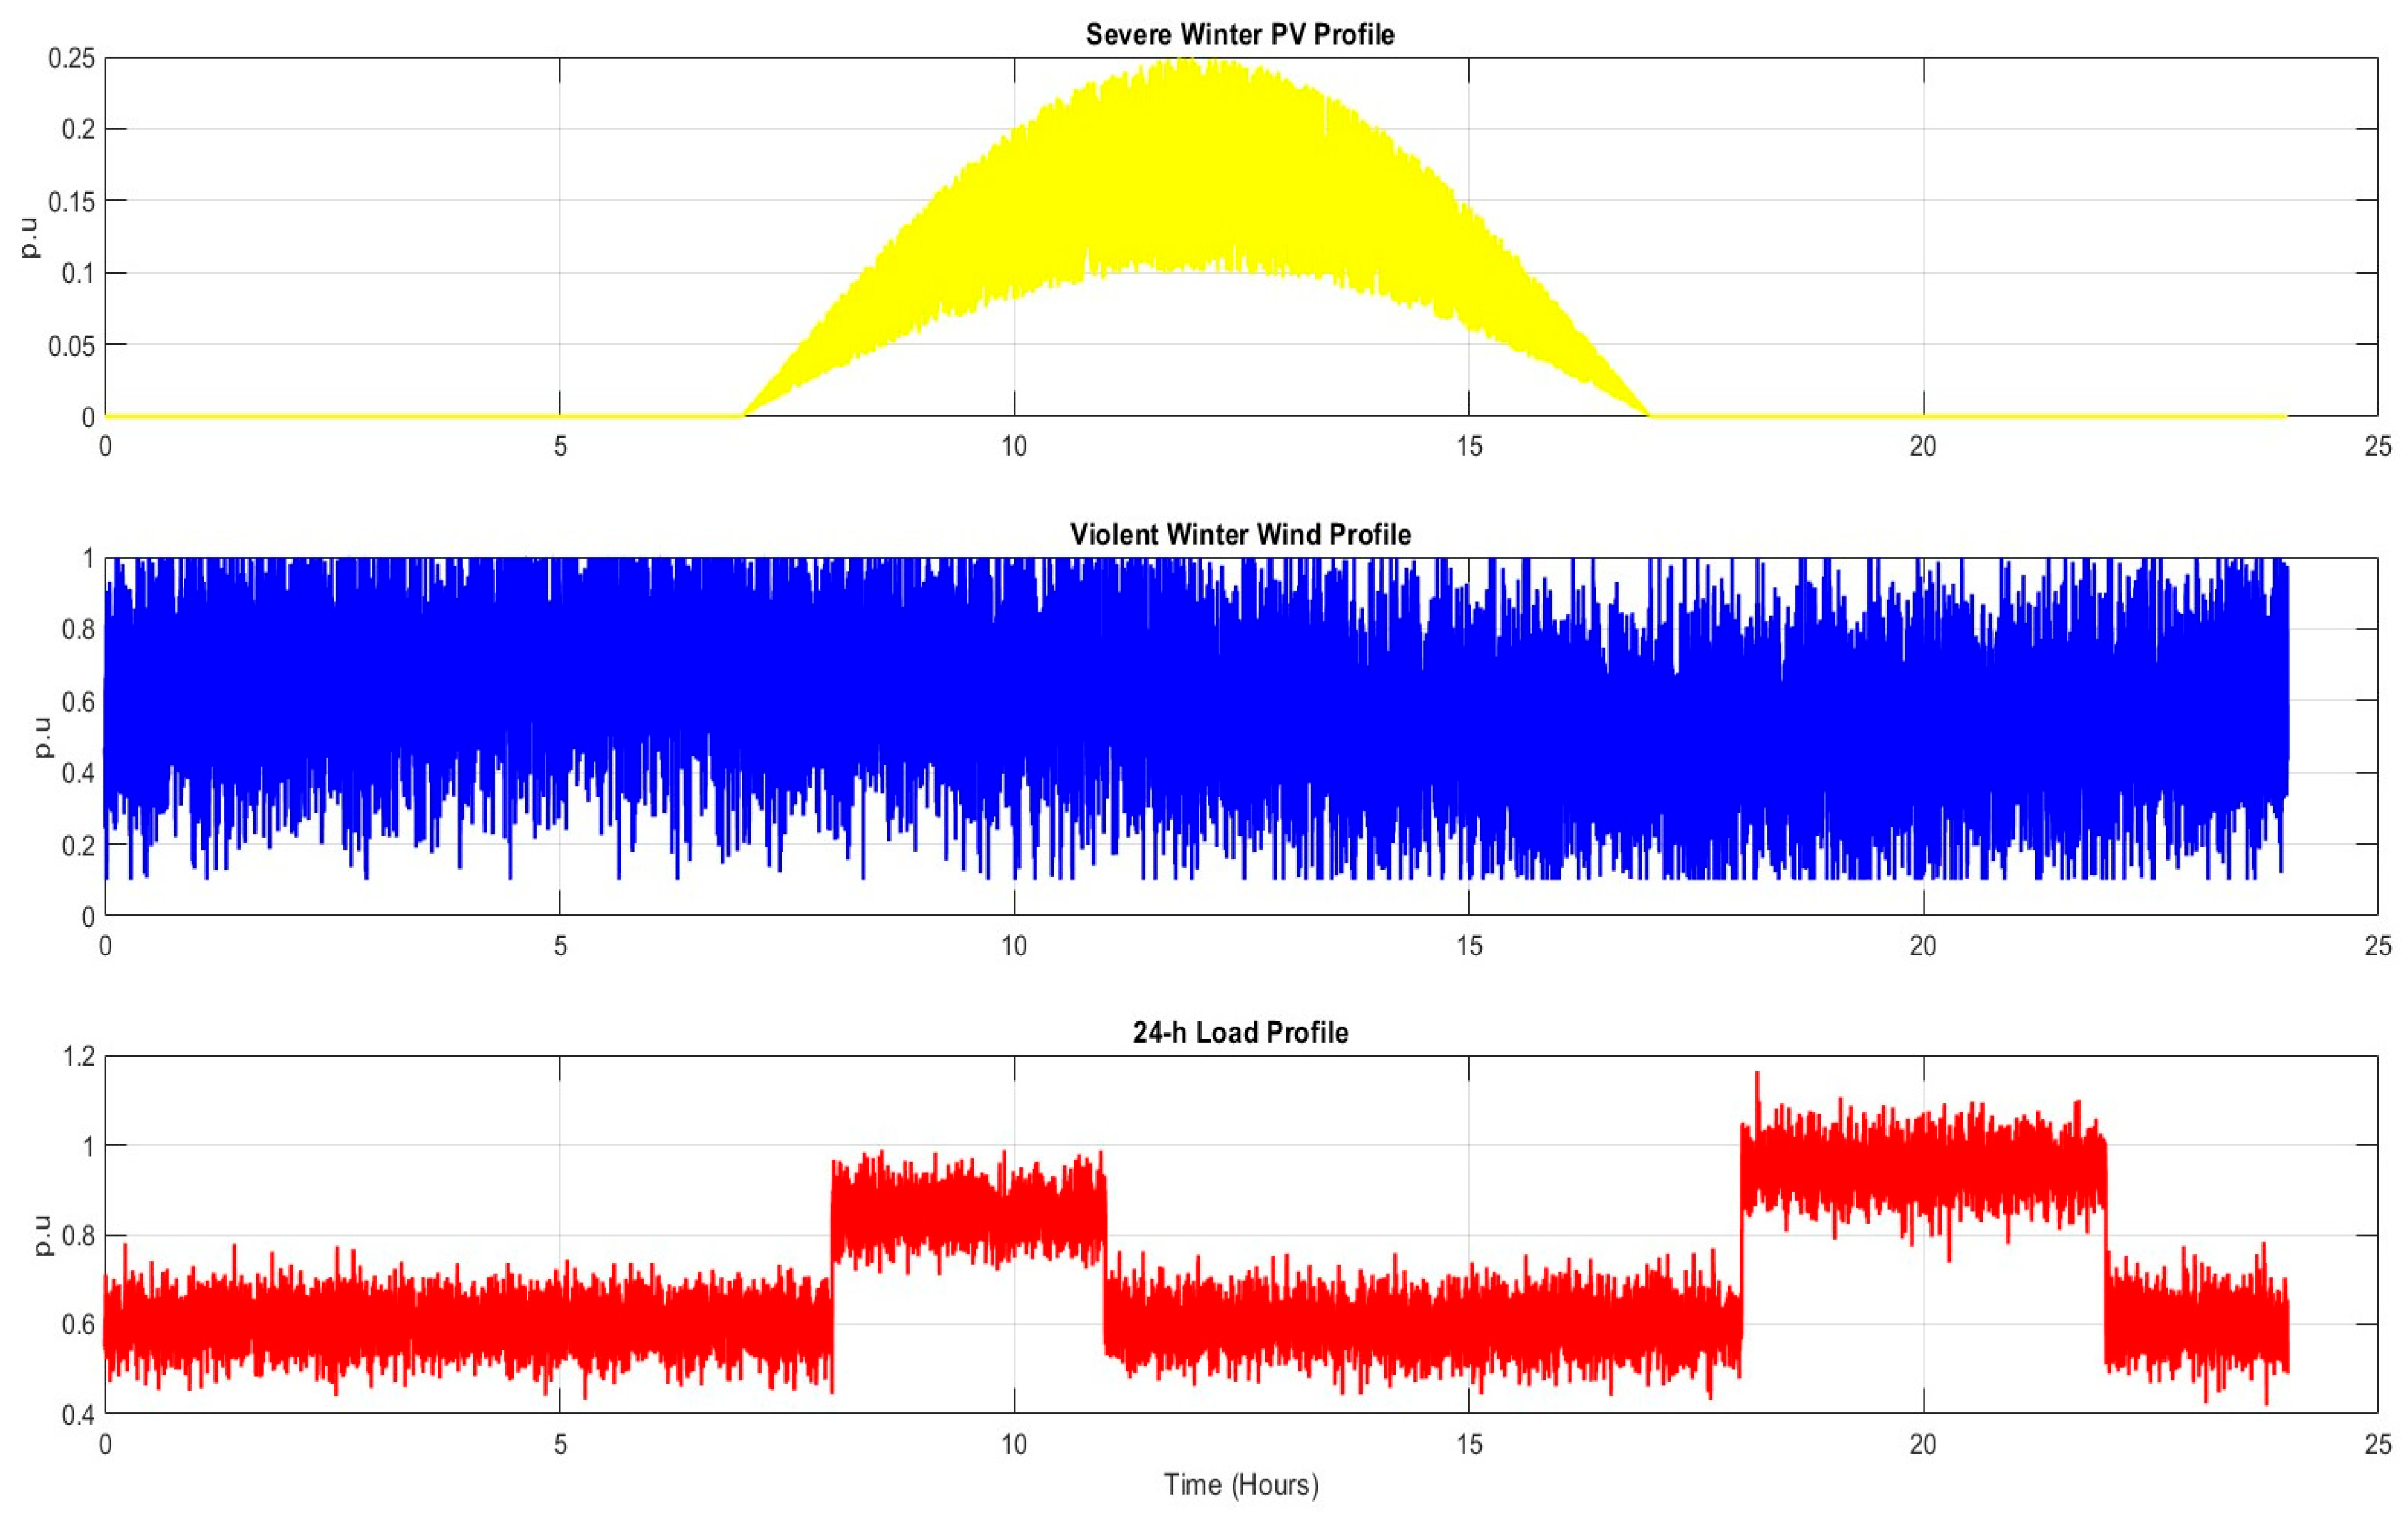Click the p.u label of the wind plot
2408x1520 pixels.
[x=42, y=736]
